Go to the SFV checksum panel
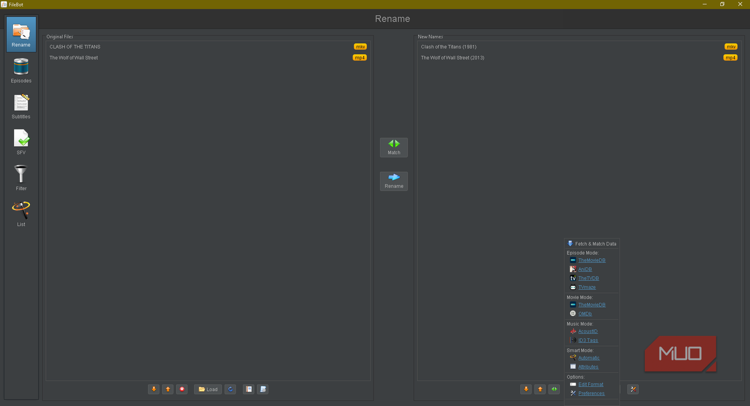Image resolution: width=750 pixels, height=406 pixels. (x=21, y=142)
